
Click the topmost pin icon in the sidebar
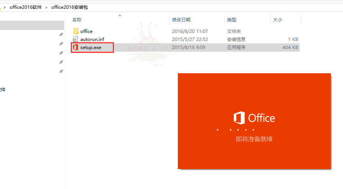(x=61, y=35)
